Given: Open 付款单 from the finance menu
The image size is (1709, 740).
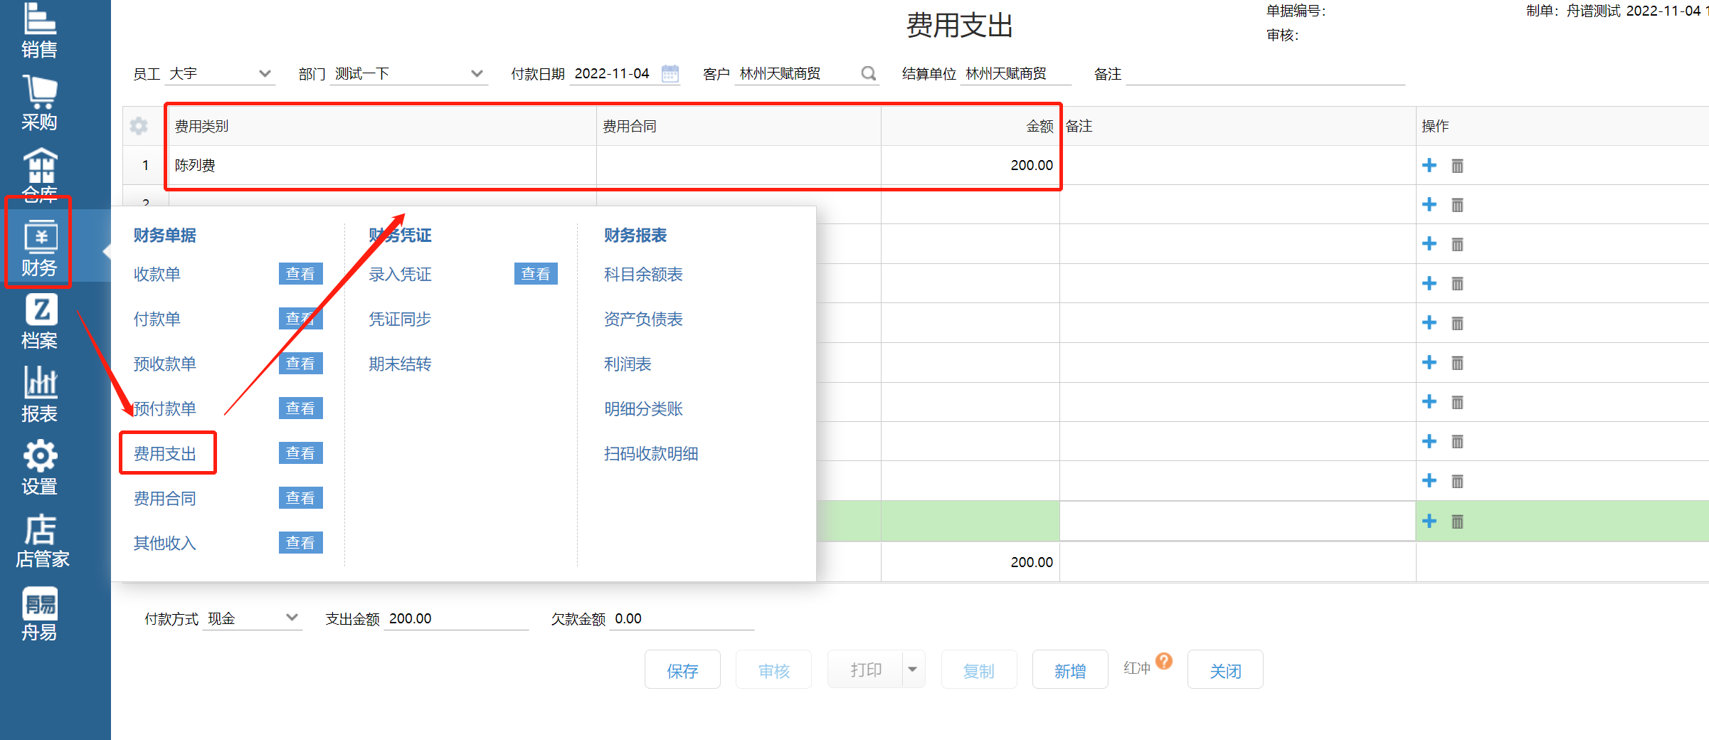Looking at the screenshot, I should pyautogui.click(x=157, y=319).
